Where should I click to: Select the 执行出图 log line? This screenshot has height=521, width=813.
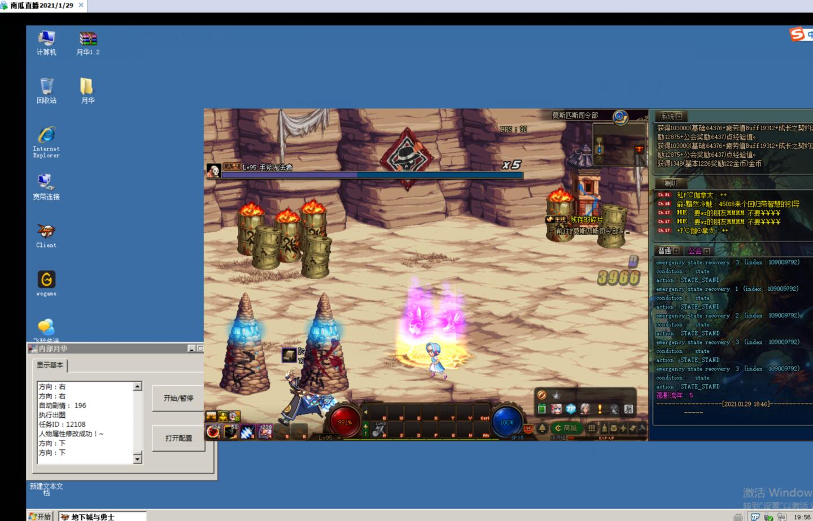point(52,415)
